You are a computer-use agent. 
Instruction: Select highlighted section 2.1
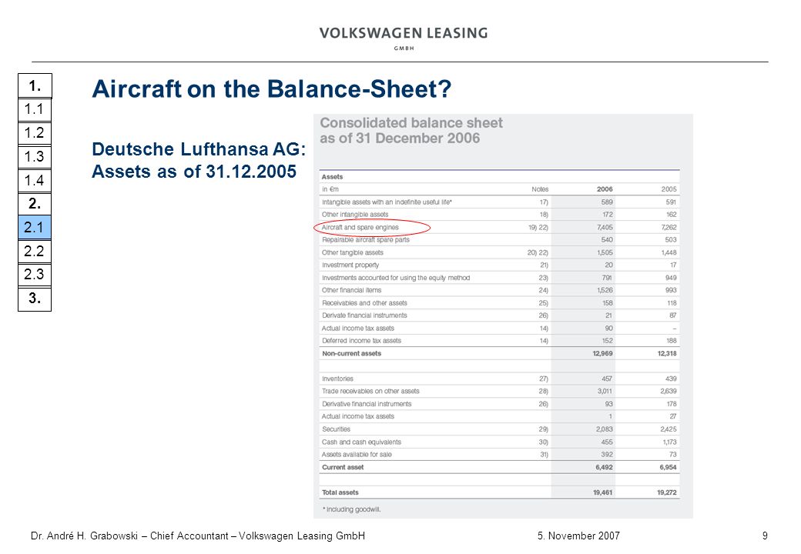35,228
